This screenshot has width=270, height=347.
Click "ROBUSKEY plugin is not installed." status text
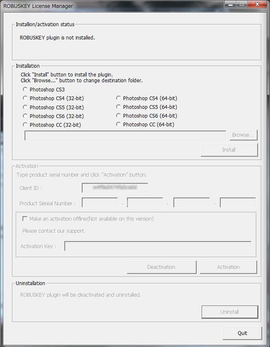(58, 38)
